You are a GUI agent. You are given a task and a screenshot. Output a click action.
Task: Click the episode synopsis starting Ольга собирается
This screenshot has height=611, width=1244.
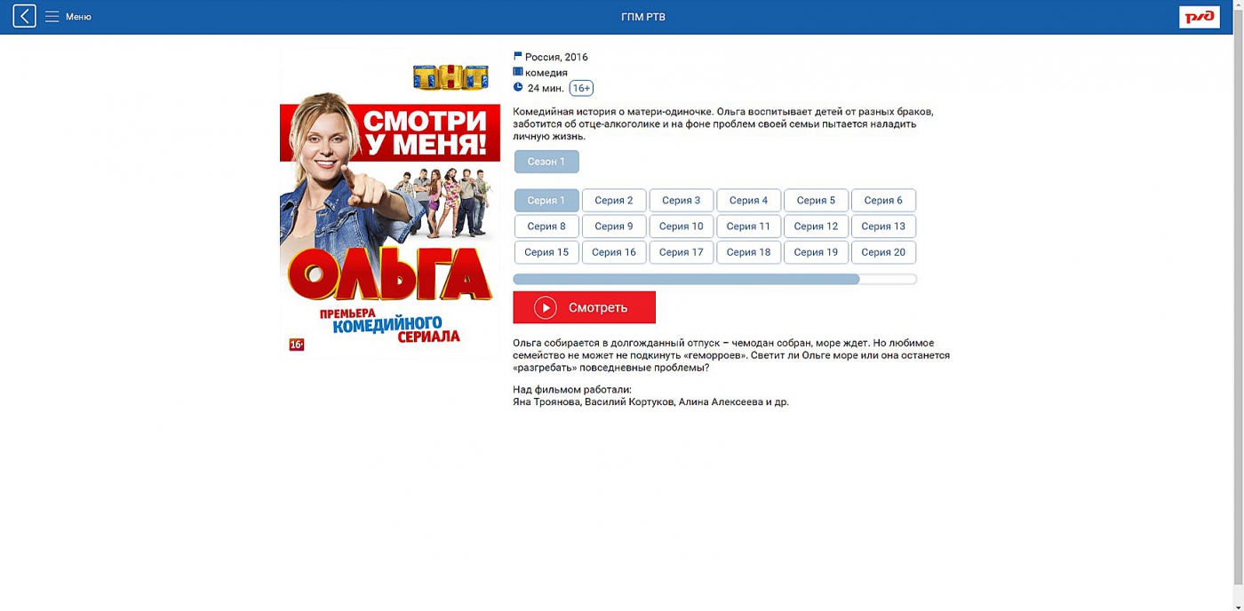tap(731, 355)
